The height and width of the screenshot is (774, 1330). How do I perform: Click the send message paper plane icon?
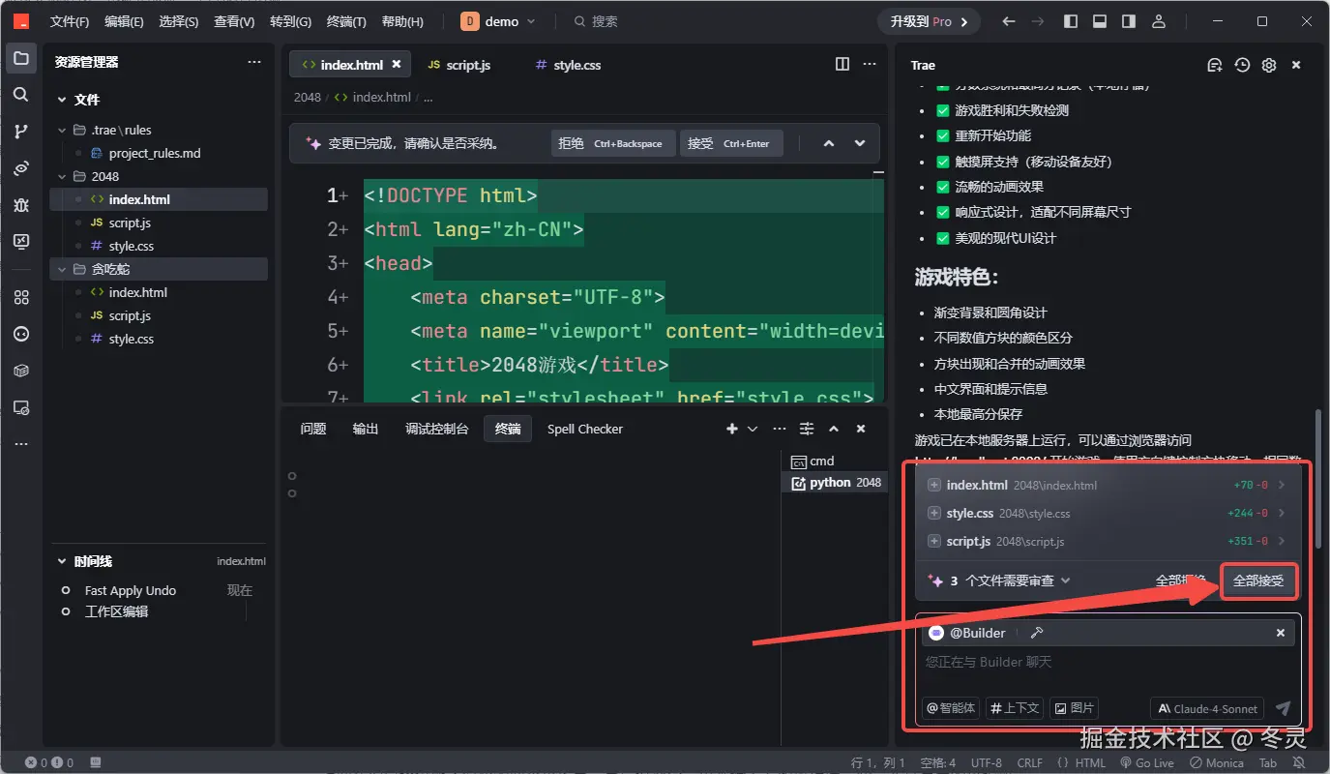pos(1284,709)
